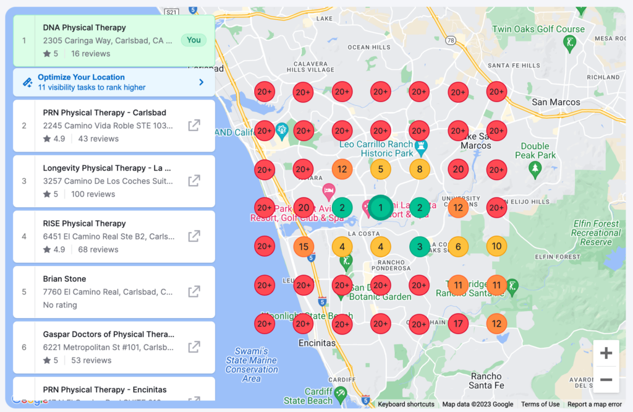Select the orange rank 15 map marker
The width and height of the screenshot is (633, 412).
[x=304, y=246]
